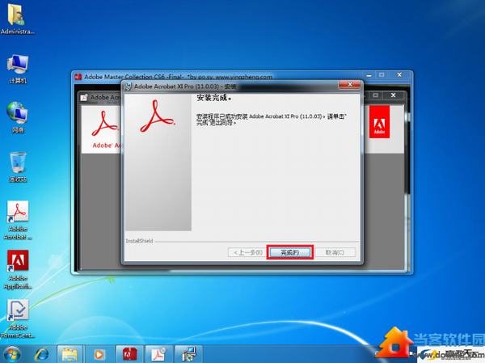Minimize the Adobe Master Collection CS6 window
The height and width of the screenshot is (363, 485).
(369, 75)
